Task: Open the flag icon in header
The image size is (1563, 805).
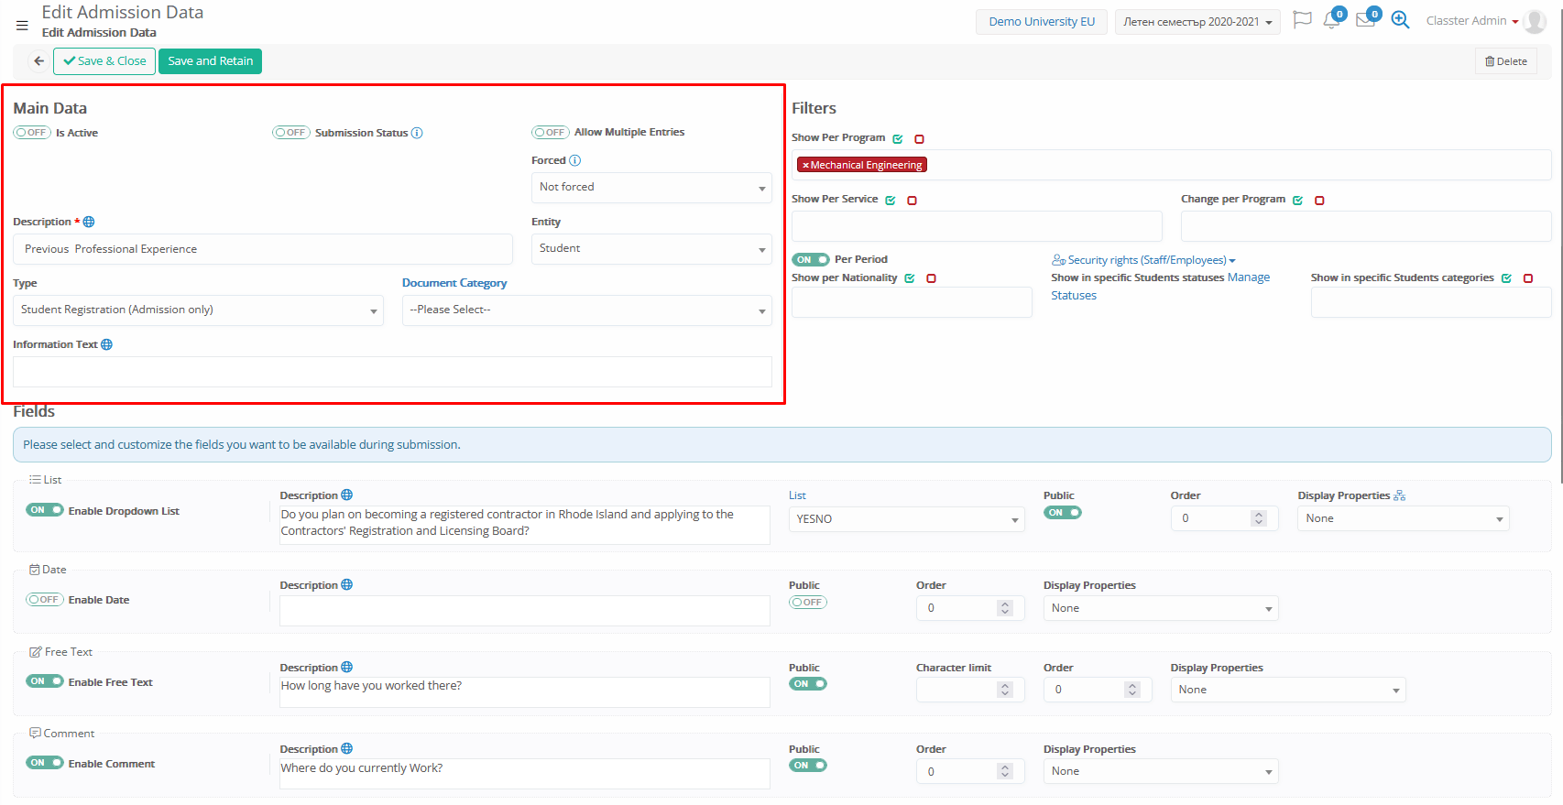Action: coord(1301,20)
